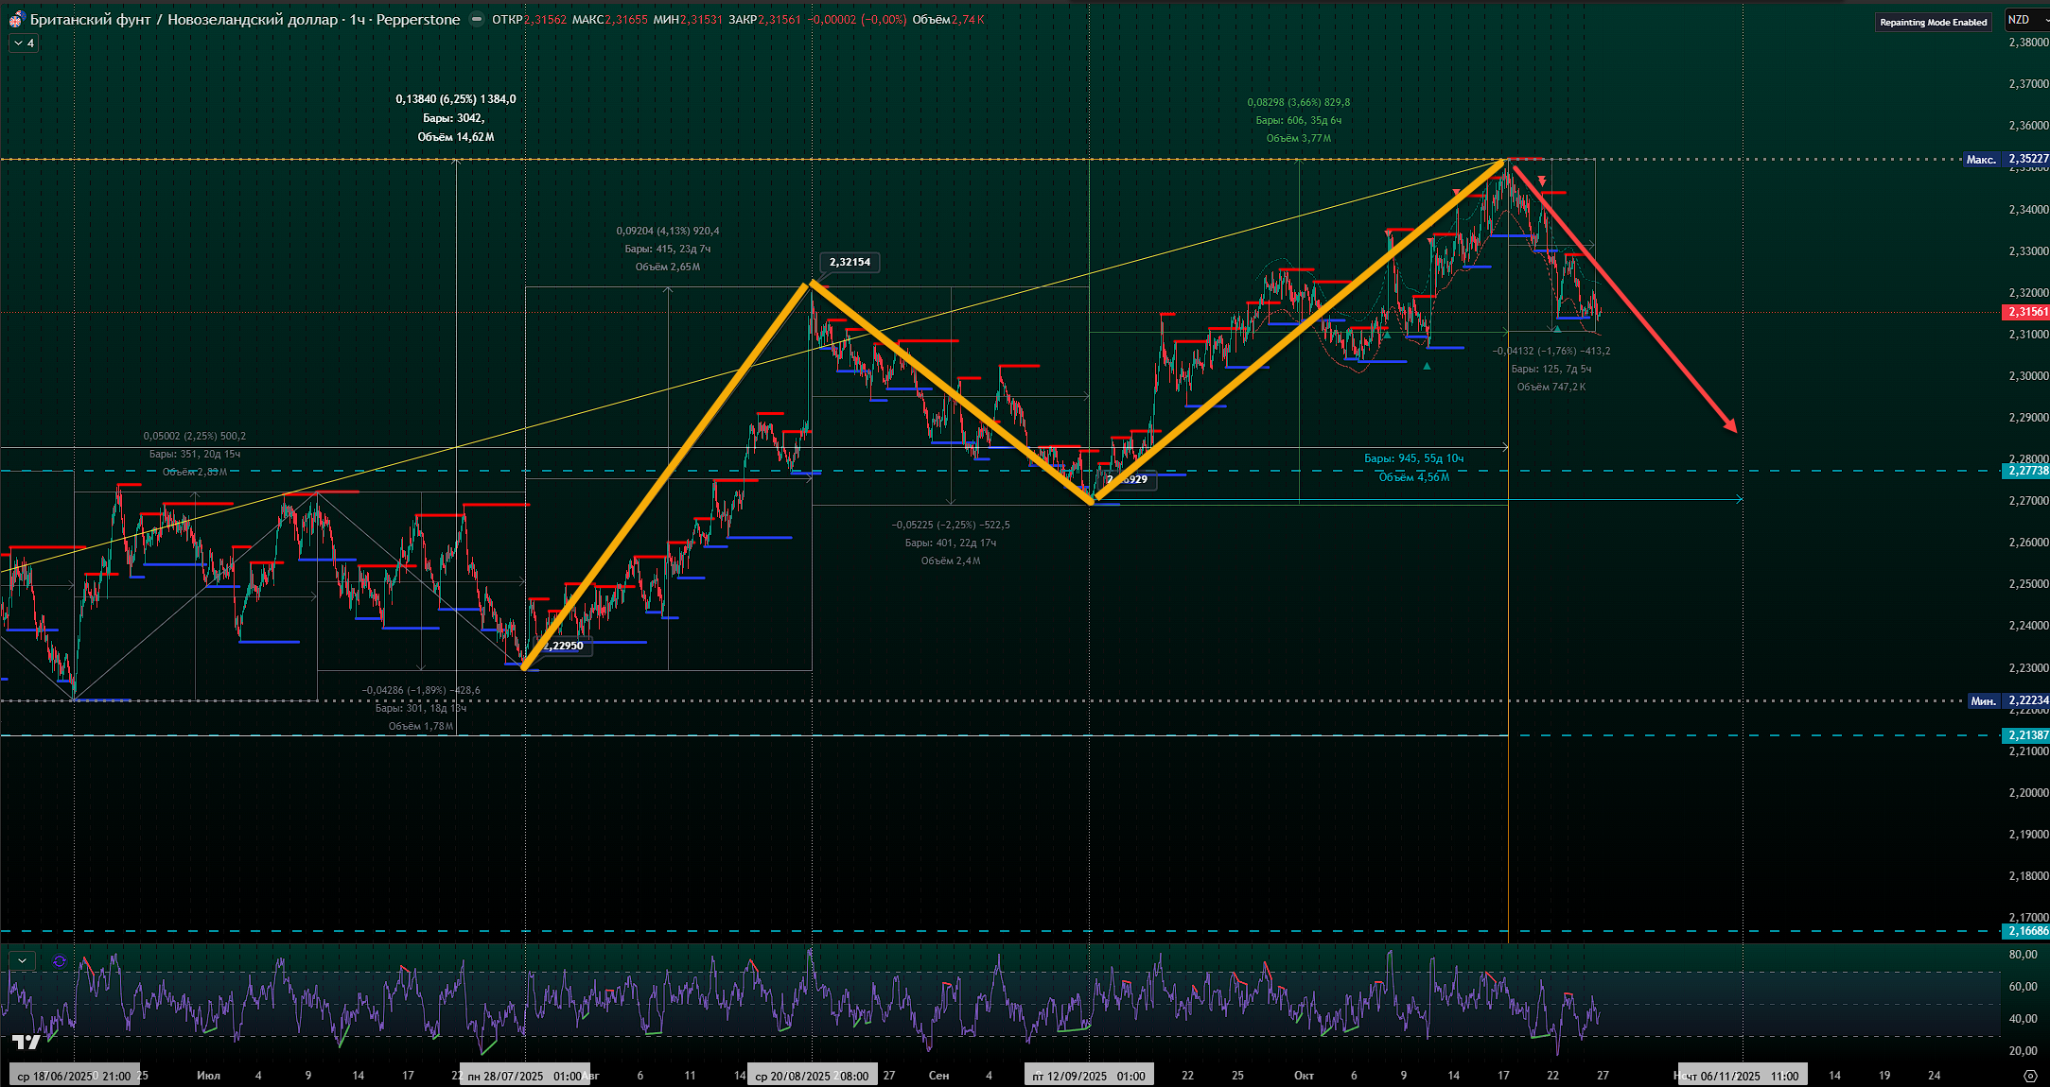Open time axis settings gear icon
Screen dimensions: 2050x1087
click(x=2030, y=1076)
